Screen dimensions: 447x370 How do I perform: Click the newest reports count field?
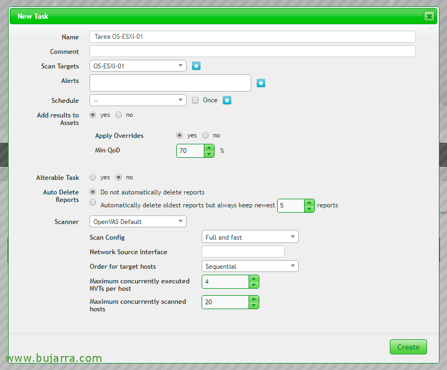tap(291, 206)
